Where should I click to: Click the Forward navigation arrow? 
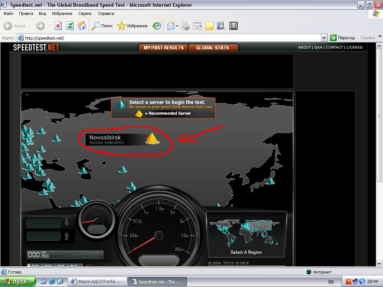(x=40, y=26)
